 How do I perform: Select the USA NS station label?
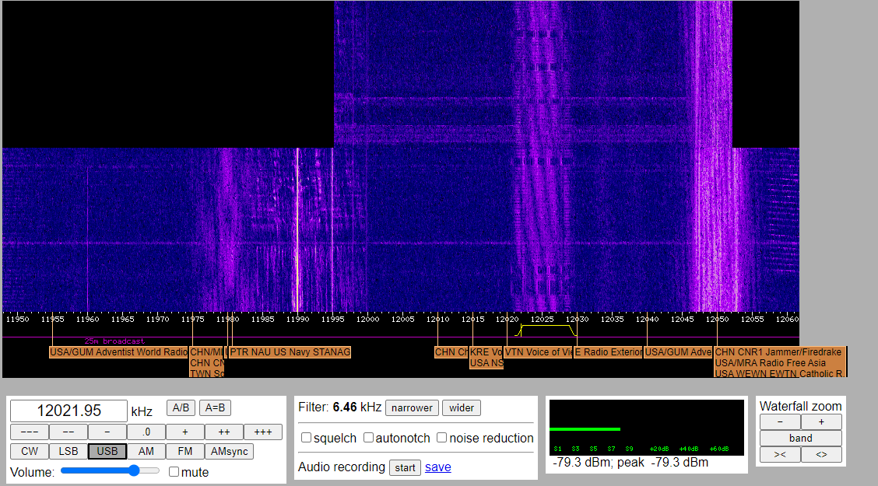[x=486, y=363]
